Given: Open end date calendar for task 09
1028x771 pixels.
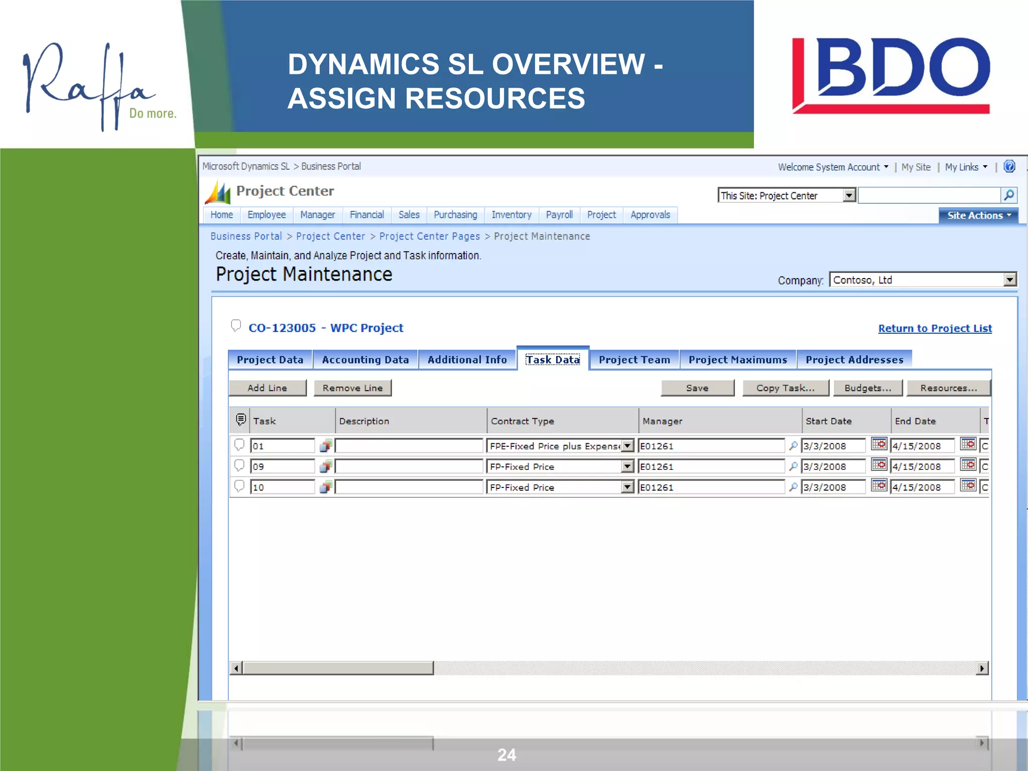Looking at the screenshot, I should [x=968, y=465].
